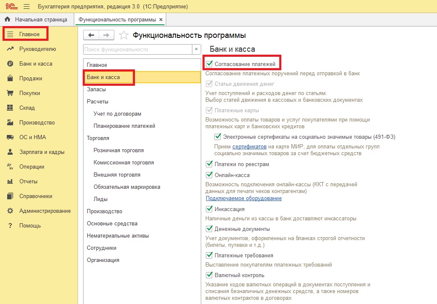This screenshot has height=304, width=437.
Task: Select Учет по договорам item
Action: pyautogui.click(x=142, y=114)
